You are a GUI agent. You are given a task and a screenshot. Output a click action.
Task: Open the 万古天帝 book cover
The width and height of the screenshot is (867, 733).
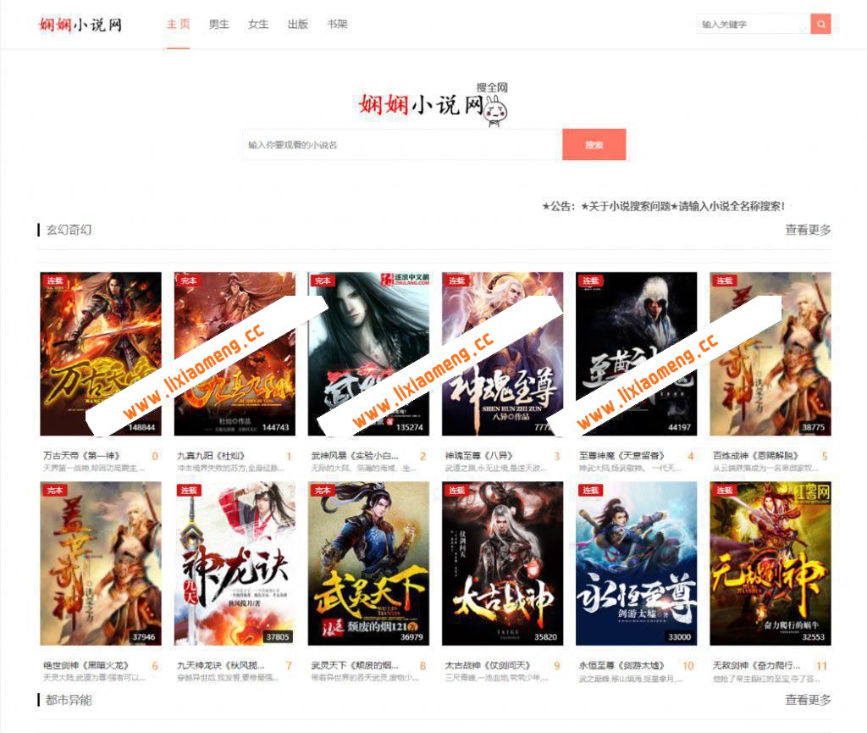click(101, 353)
